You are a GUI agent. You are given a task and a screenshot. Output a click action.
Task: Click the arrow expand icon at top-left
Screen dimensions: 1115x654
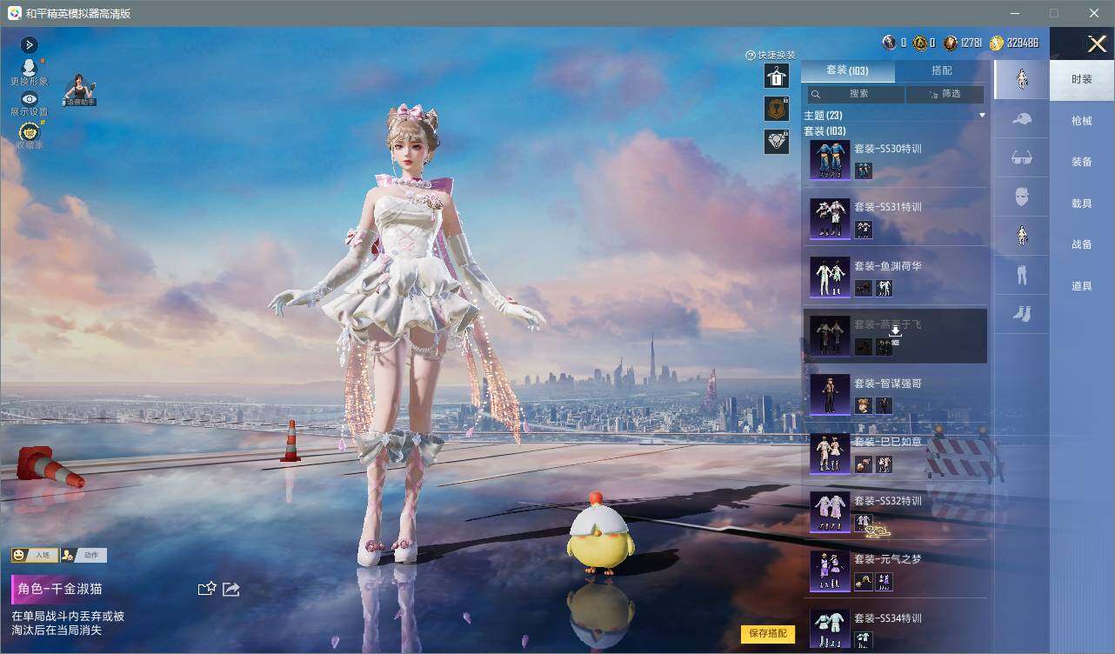pos(29,45)
